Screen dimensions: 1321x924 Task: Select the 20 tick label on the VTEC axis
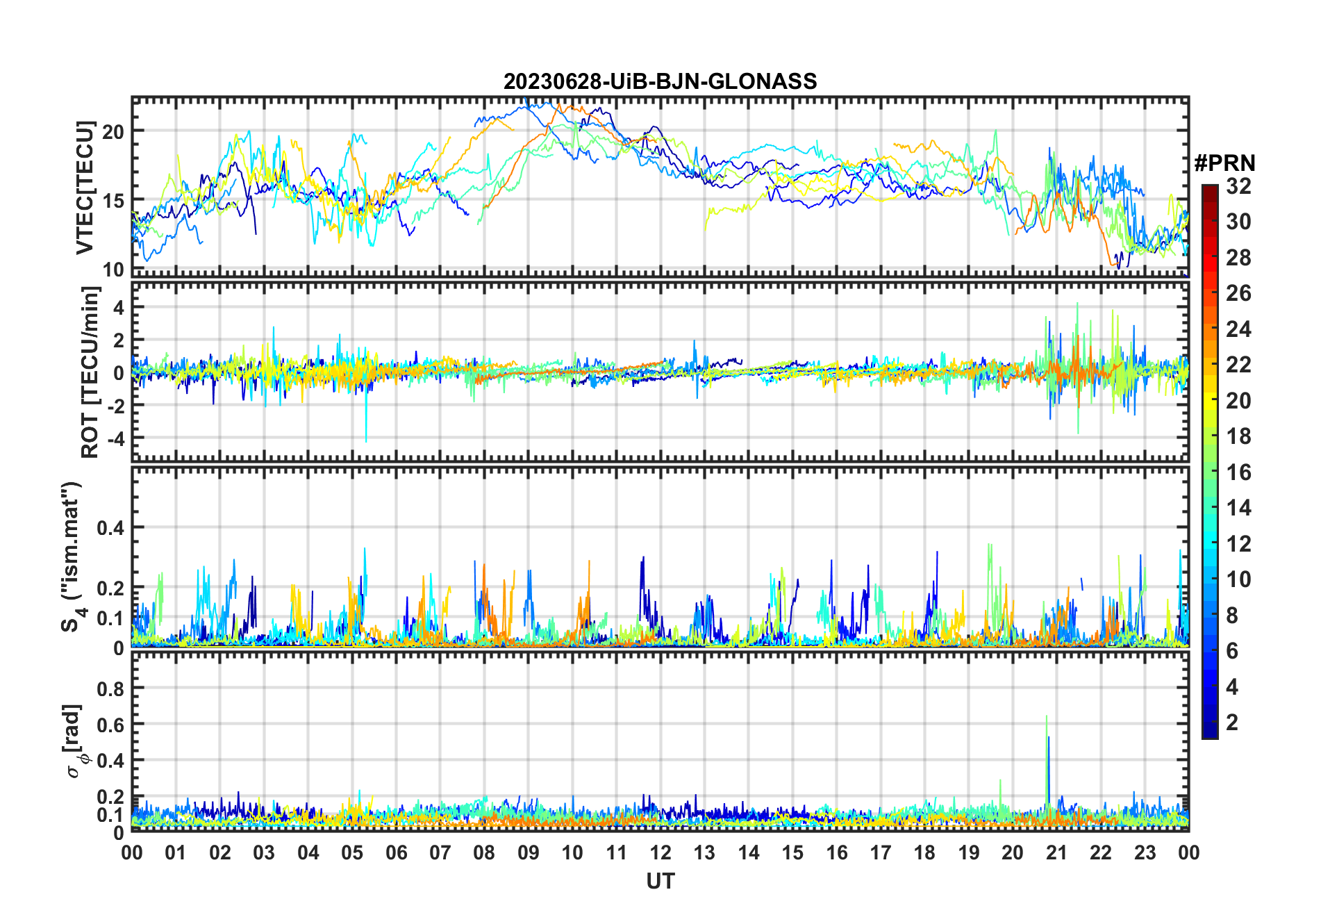[113, 131]
